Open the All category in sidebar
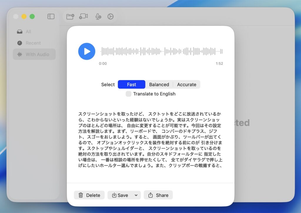 click(x=28, y=32)
